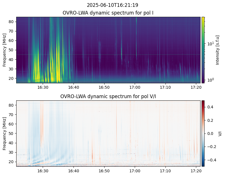The width and height of the screenshot is (225, 176).
Task: Click the top plot's Frequency [MHz] axis label
Action: pos(5,50)
